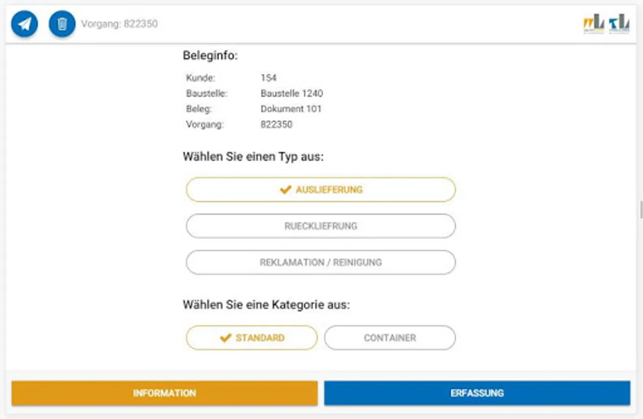
Task: Choose the Reklamation / Reinigung type
Action: 321,262
